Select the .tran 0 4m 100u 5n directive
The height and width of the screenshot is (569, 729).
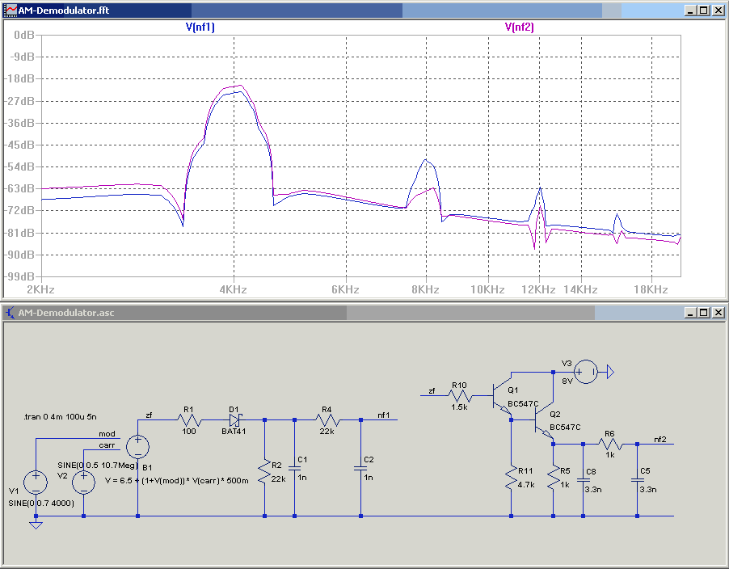(x=60, y=416)
